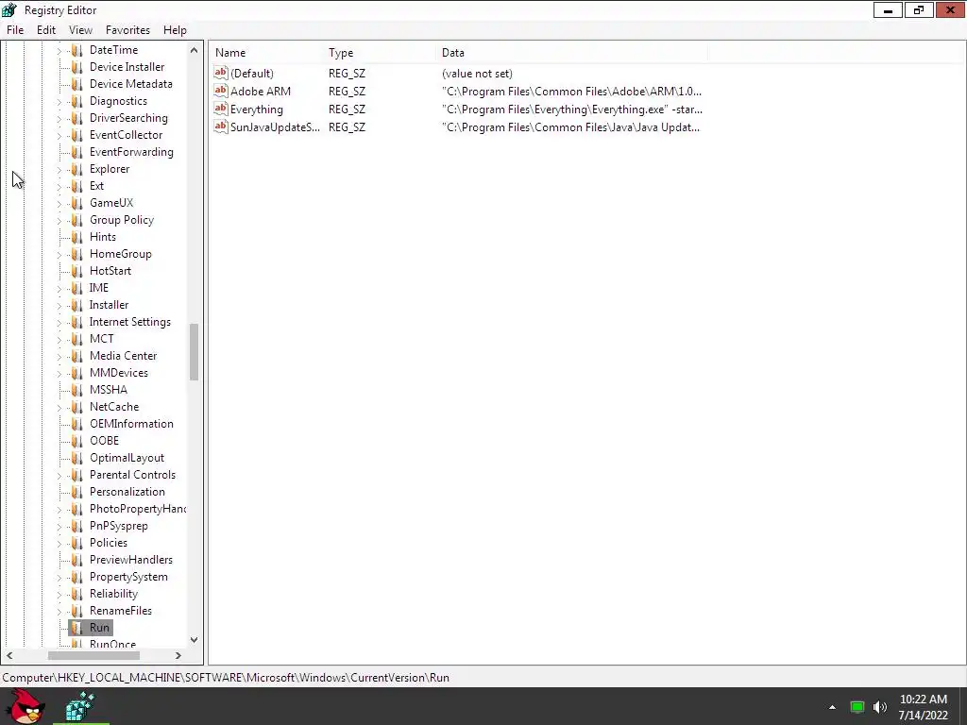Select the EventForwarding key
The image size is (967, 725).
[131, 152]
